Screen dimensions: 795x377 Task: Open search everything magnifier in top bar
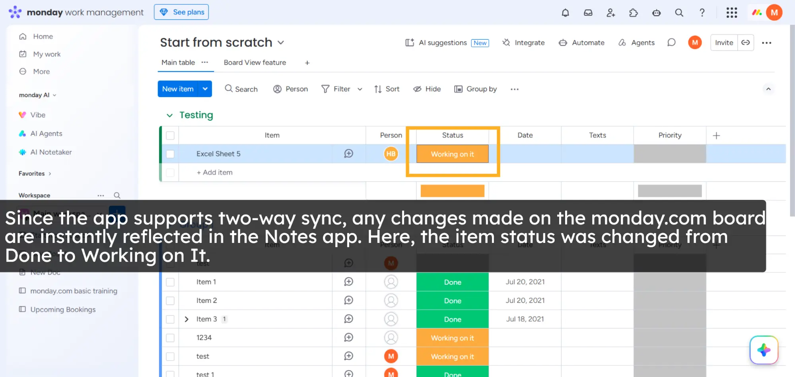[679, 13]
